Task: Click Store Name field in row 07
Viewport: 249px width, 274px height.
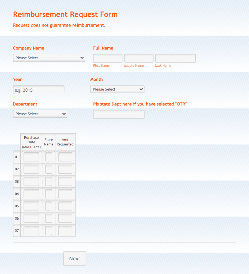Action: pyautogui.click(x=48, y=231)
